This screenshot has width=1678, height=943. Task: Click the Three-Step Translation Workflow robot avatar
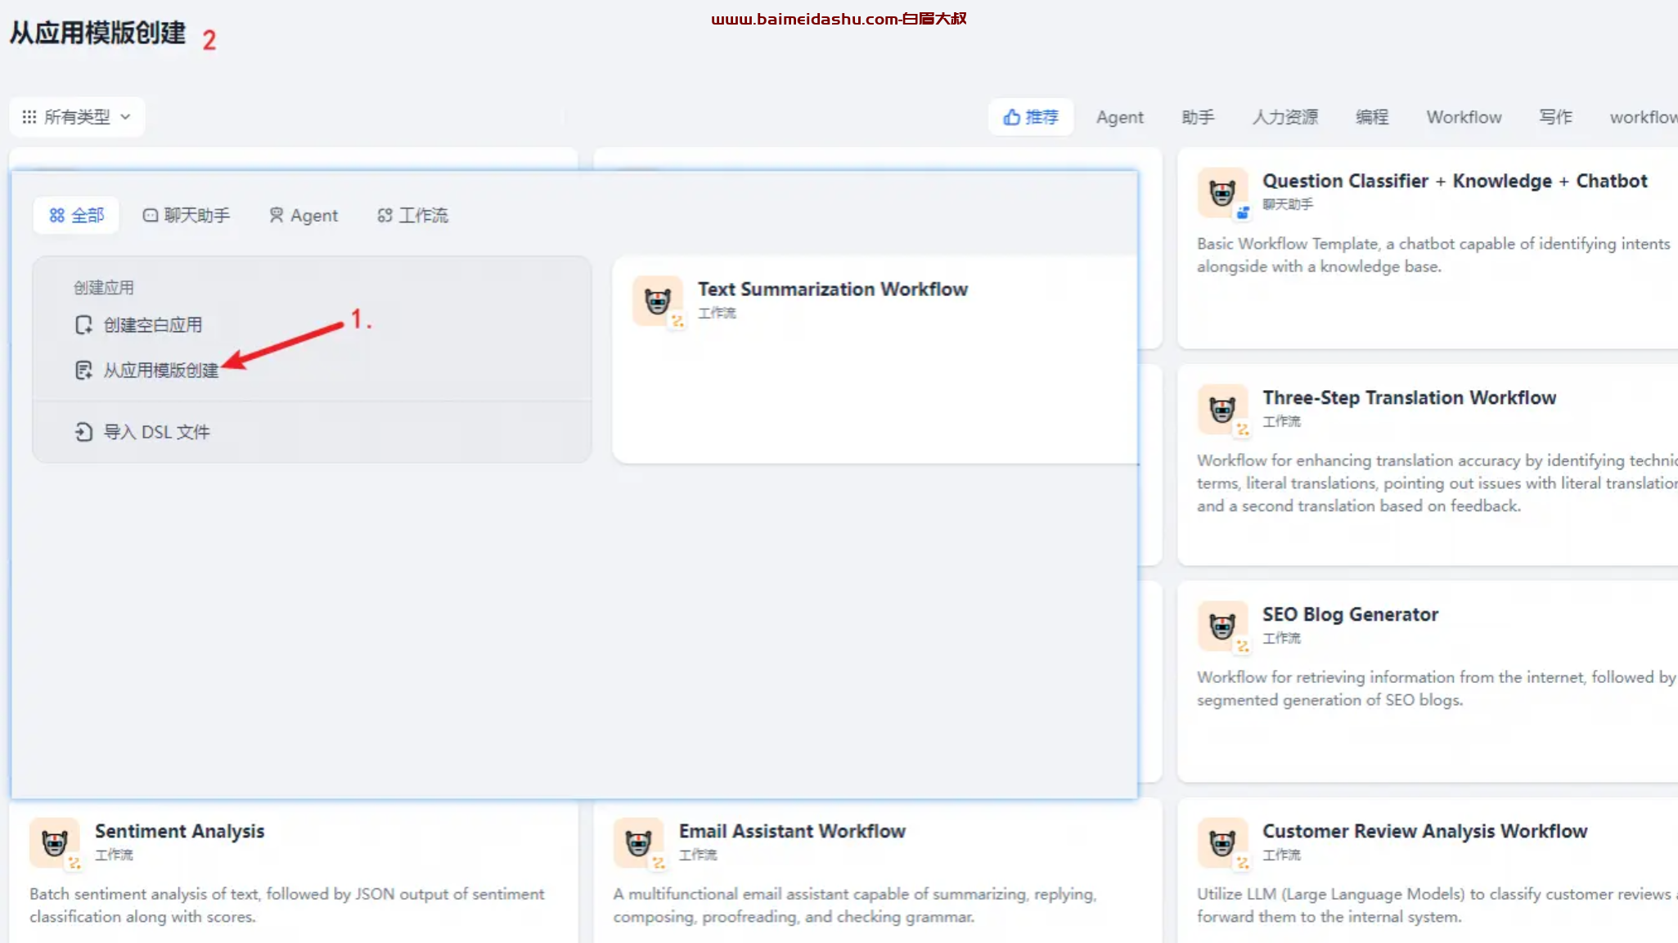[1222, 409]
